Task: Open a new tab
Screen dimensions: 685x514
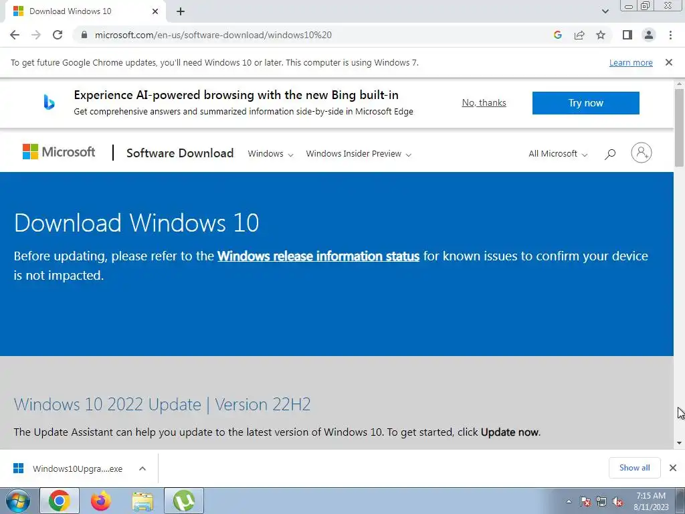Action: click(x=181, y=11)
